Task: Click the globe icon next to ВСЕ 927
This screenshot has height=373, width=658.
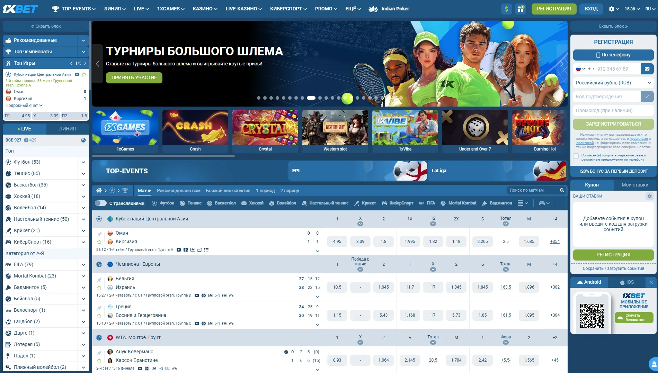Action: coord(83,140)
